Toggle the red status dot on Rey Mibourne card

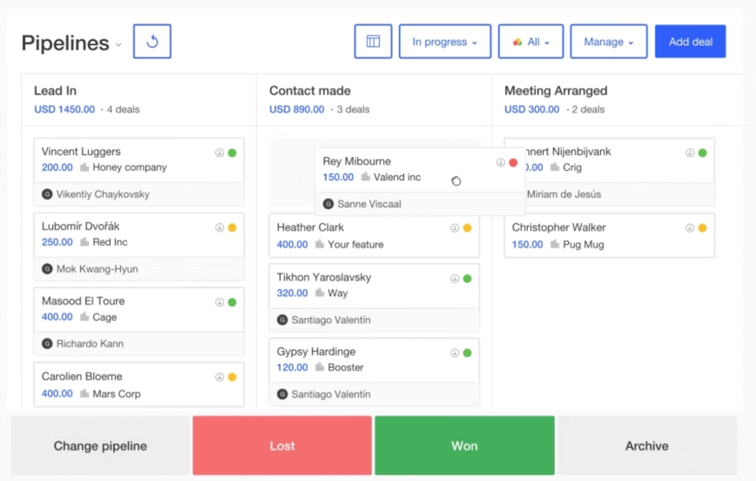(x=514, y=162)
